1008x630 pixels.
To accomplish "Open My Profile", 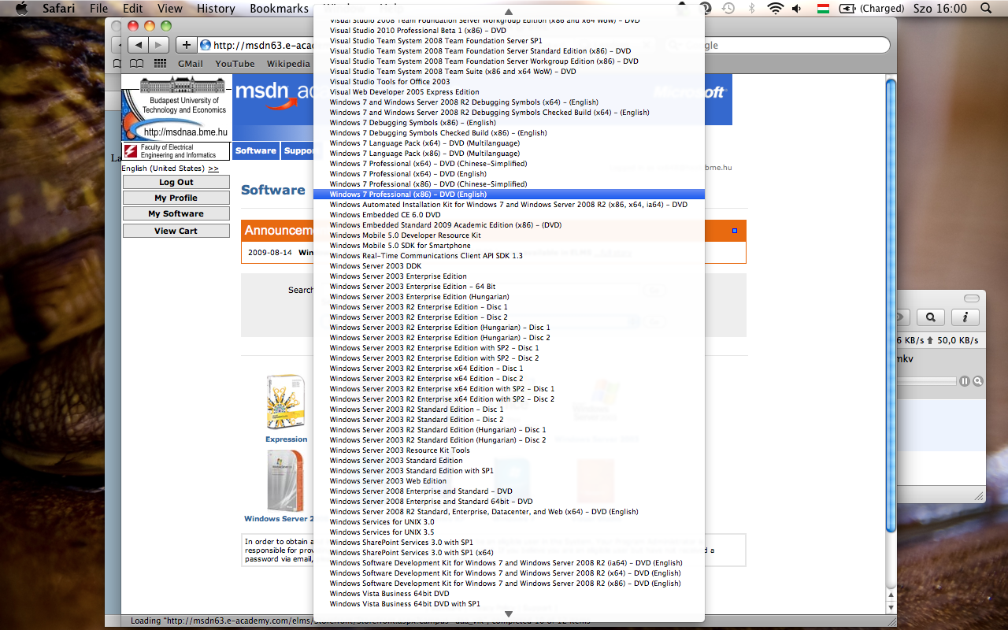I will tap(176, 198).
